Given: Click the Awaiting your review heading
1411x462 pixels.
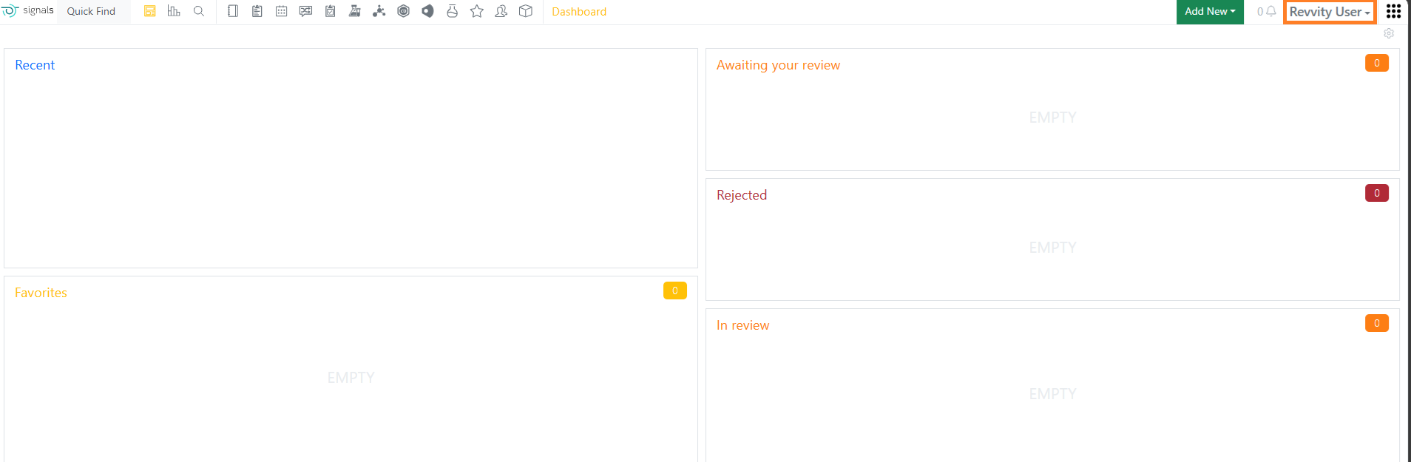Looking at the screenshot, I should pos(778,65).
